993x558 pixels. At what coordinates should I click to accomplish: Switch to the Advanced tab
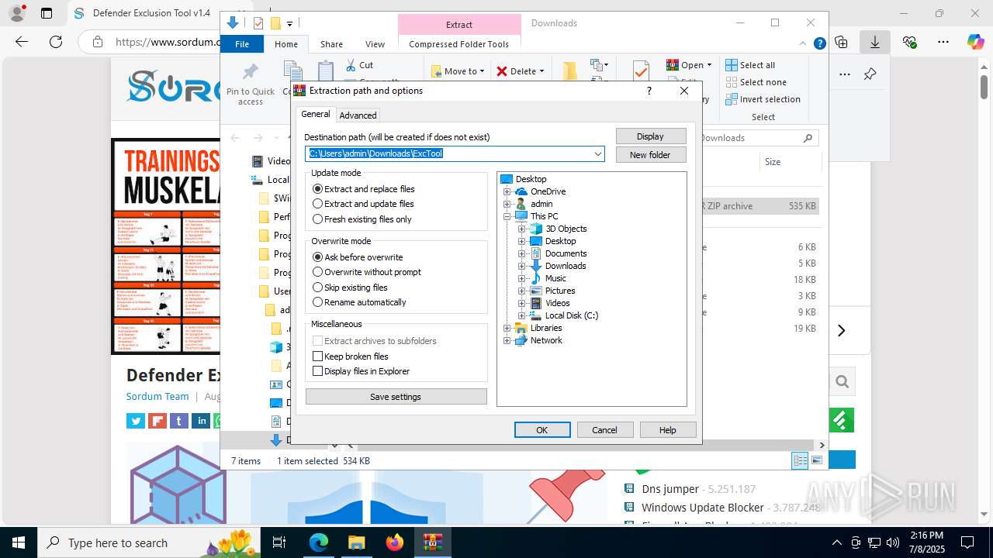pyautogui.click(x=358, y=115)
